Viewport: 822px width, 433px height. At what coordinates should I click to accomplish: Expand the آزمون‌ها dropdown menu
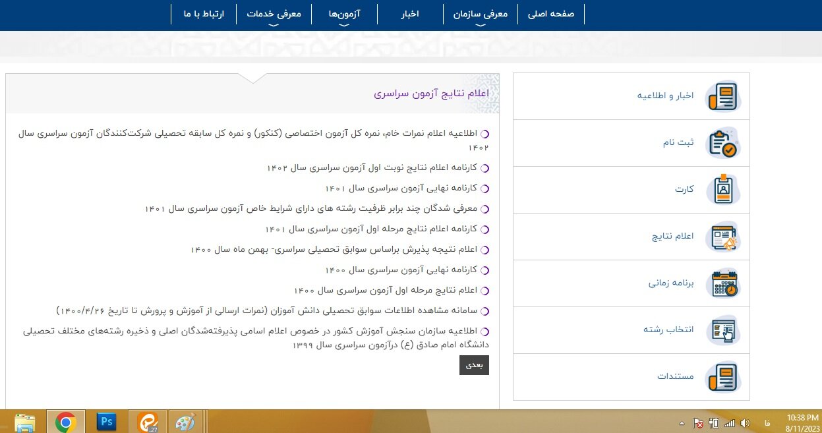click(345, 14)
